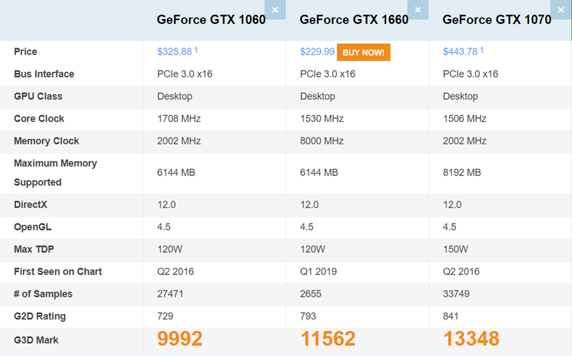Remove GeForce GTX 1660 column with X
The width and height of the screenshot is (572, 356).
418,10
